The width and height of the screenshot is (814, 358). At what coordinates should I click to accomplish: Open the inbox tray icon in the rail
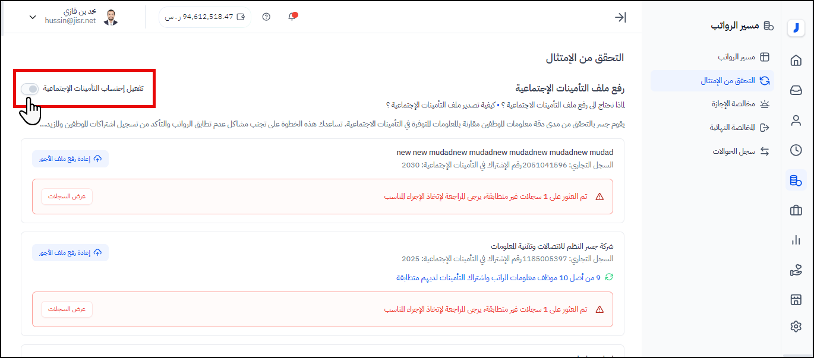click(x=796, y=90)
